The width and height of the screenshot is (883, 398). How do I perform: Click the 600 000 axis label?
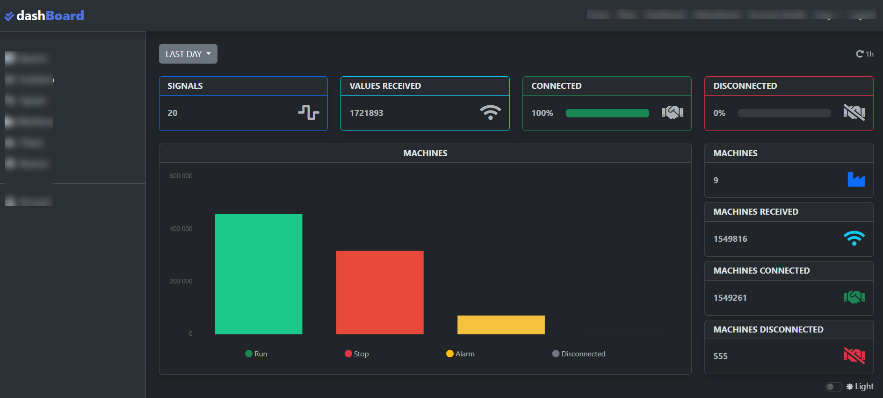click(181, 176)
